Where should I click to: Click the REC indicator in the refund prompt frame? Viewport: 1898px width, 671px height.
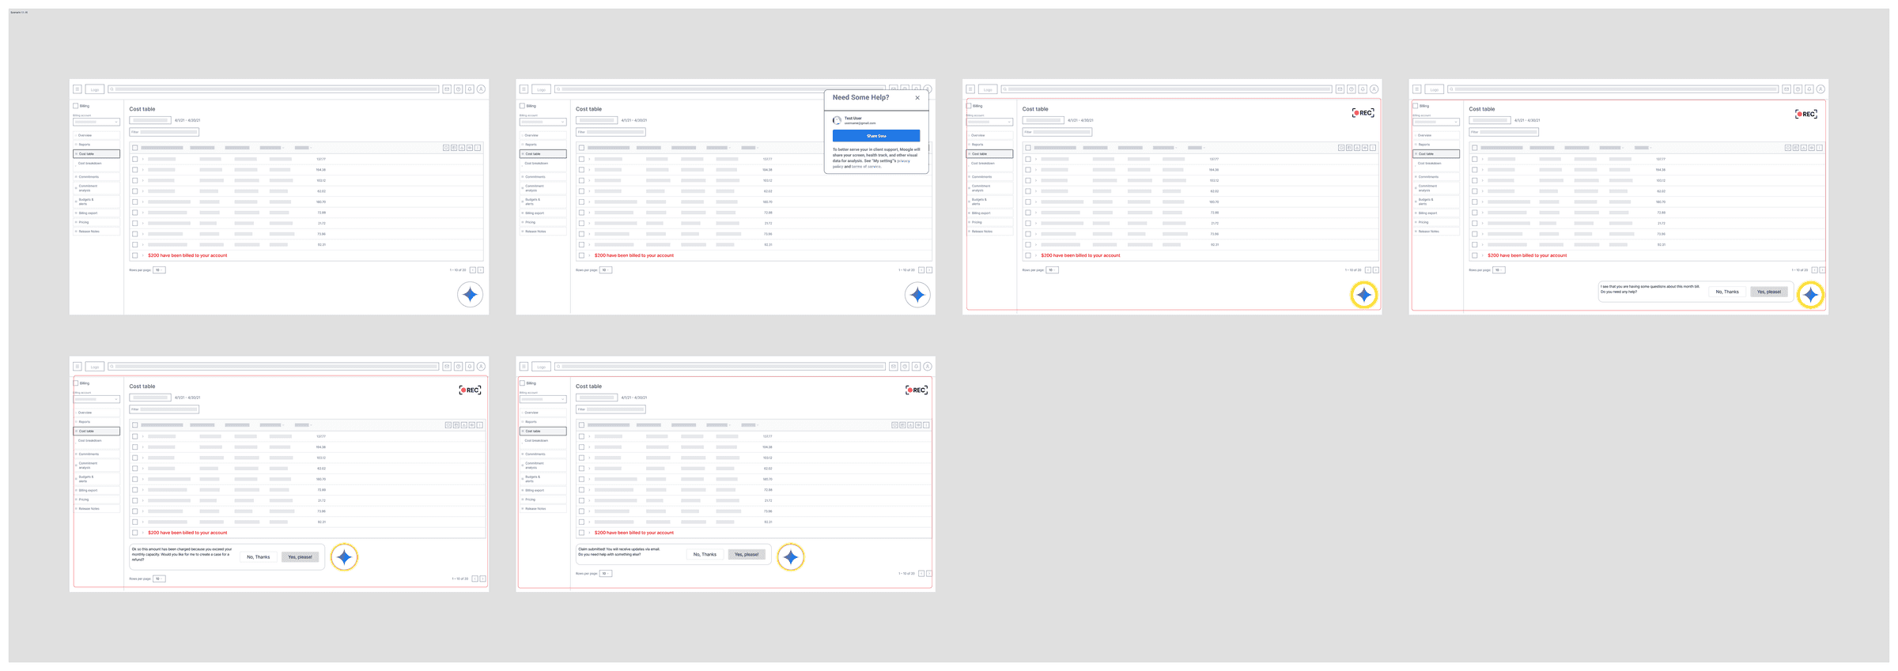[470, 390]
